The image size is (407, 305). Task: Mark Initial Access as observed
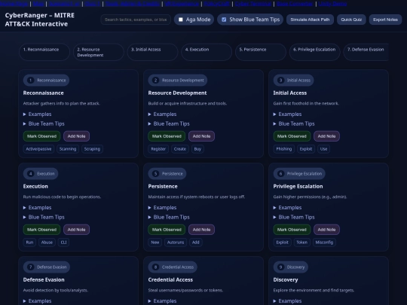pyautogui.click(x=292, y=136)
